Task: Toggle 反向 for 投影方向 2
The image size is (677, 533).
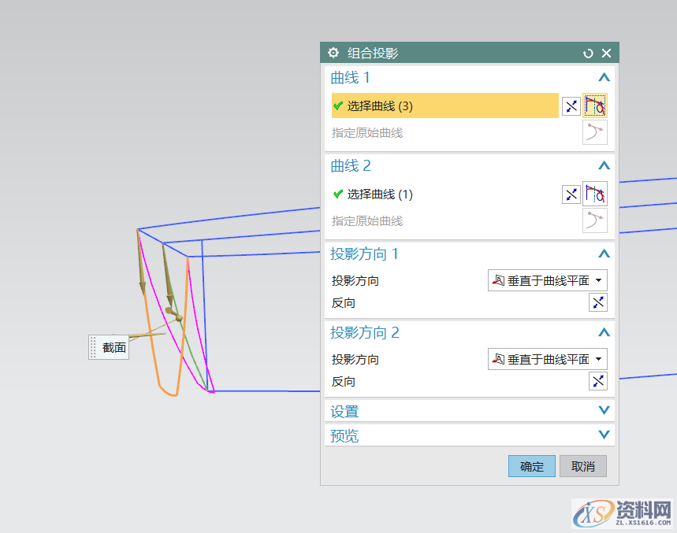Action: 597,381
